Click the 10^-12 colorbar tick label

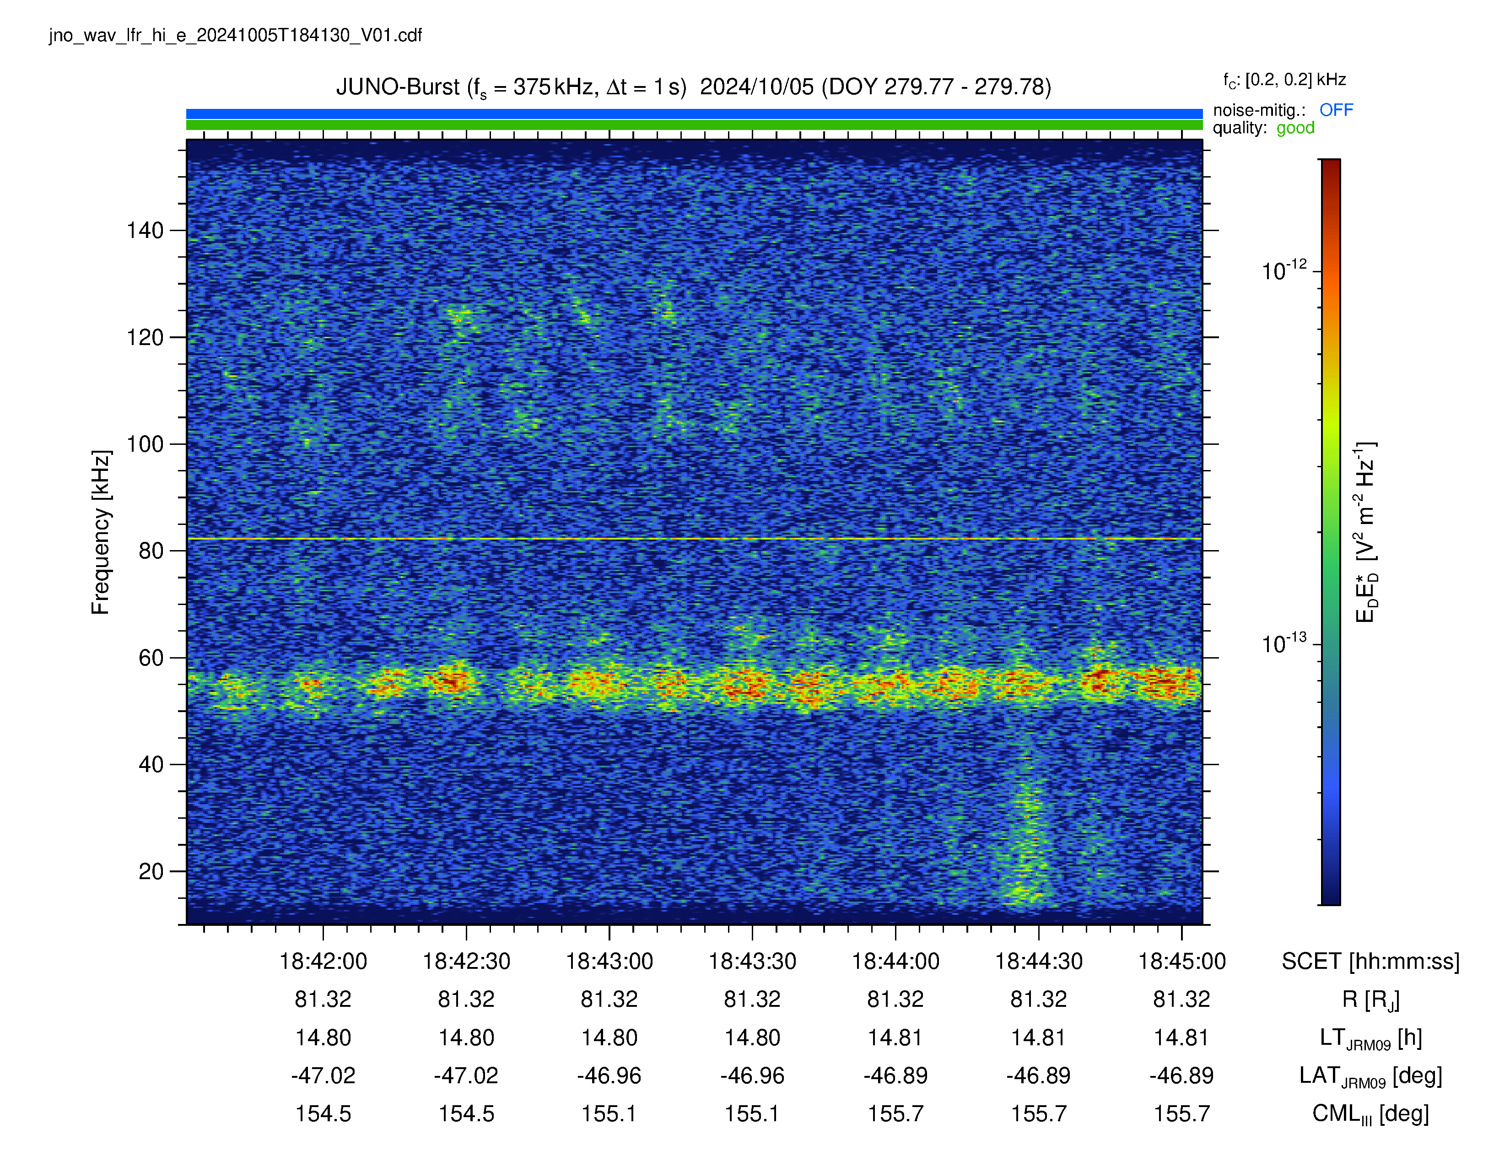[1284, 270]
